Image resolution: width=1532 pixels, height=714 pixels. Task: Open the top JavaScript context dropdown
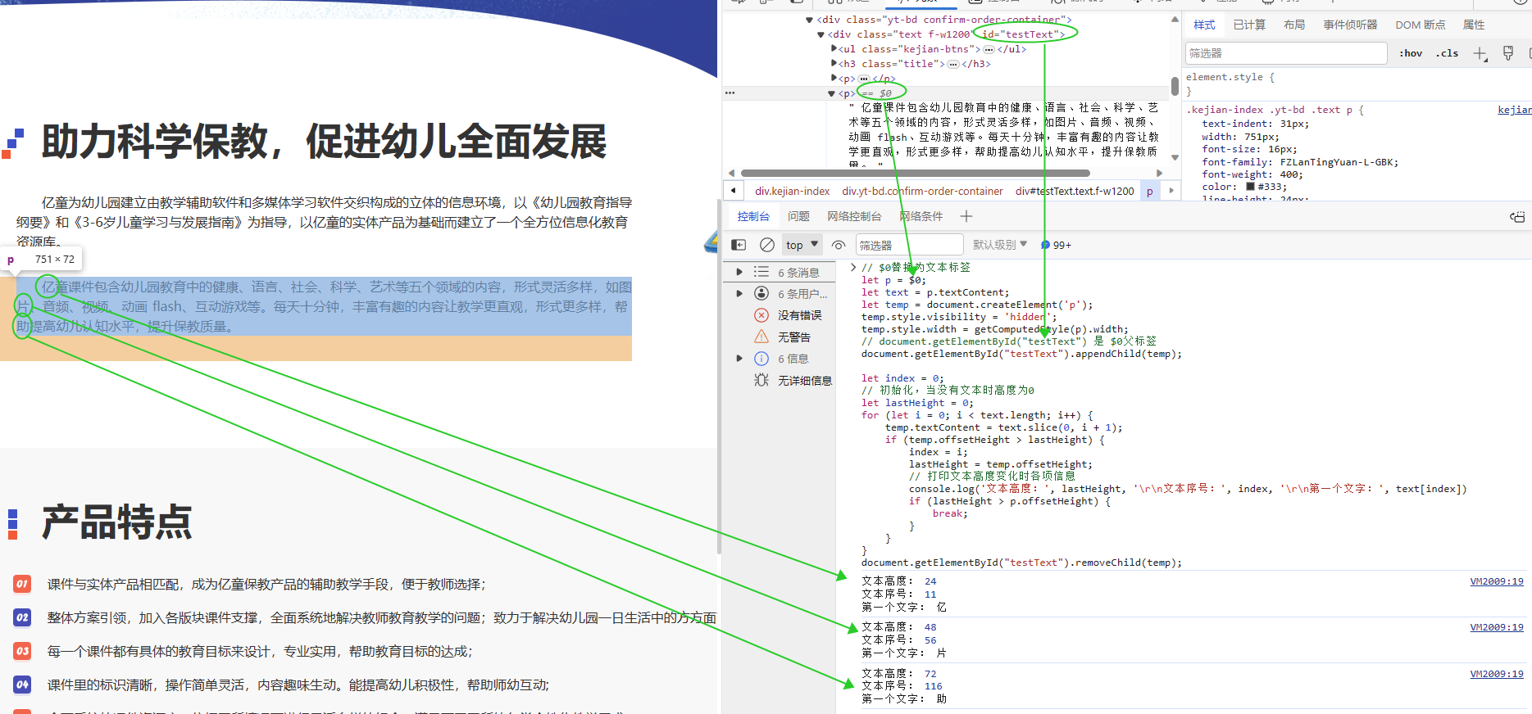tap(802, 245)
